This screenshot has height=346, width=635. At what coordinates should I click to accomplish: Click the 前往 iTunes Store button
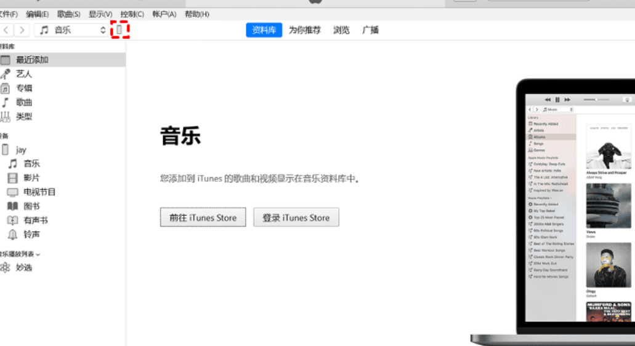click(x=203, y=218)
